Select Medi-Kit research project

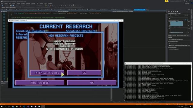pyautogui.click(x=64, y=46)
